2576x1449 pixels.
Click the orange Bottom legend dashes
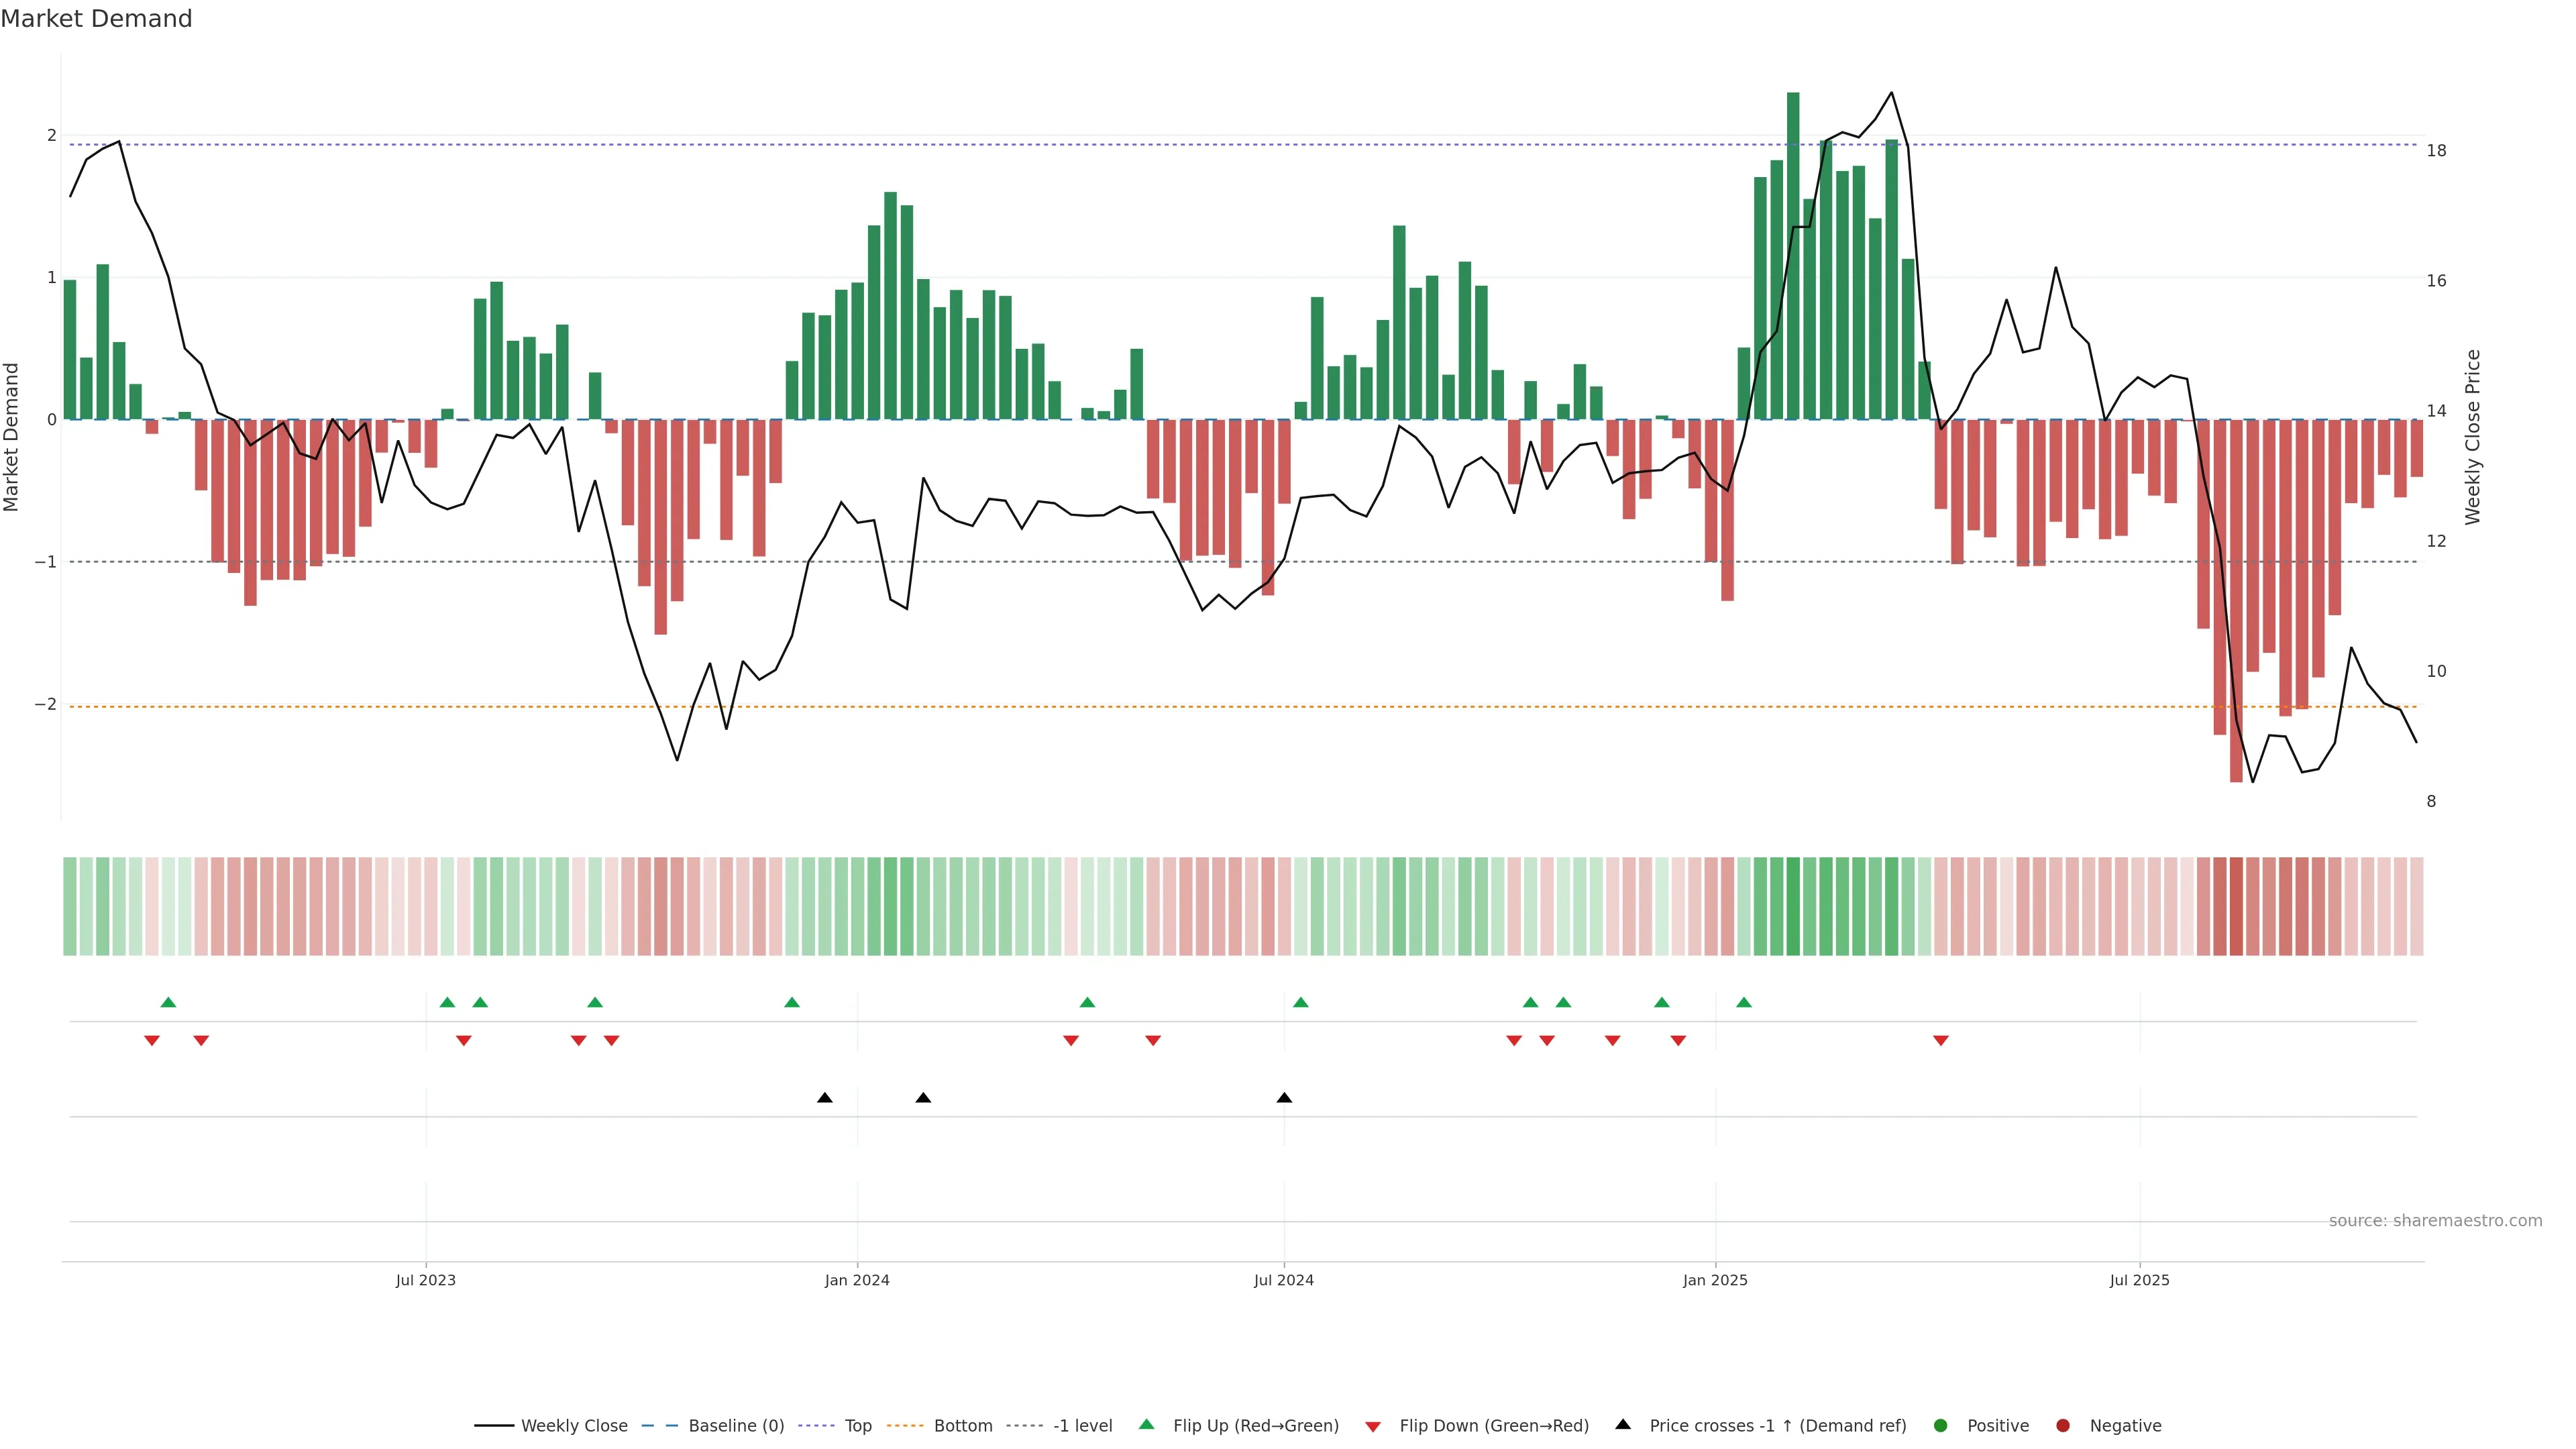906,1425
